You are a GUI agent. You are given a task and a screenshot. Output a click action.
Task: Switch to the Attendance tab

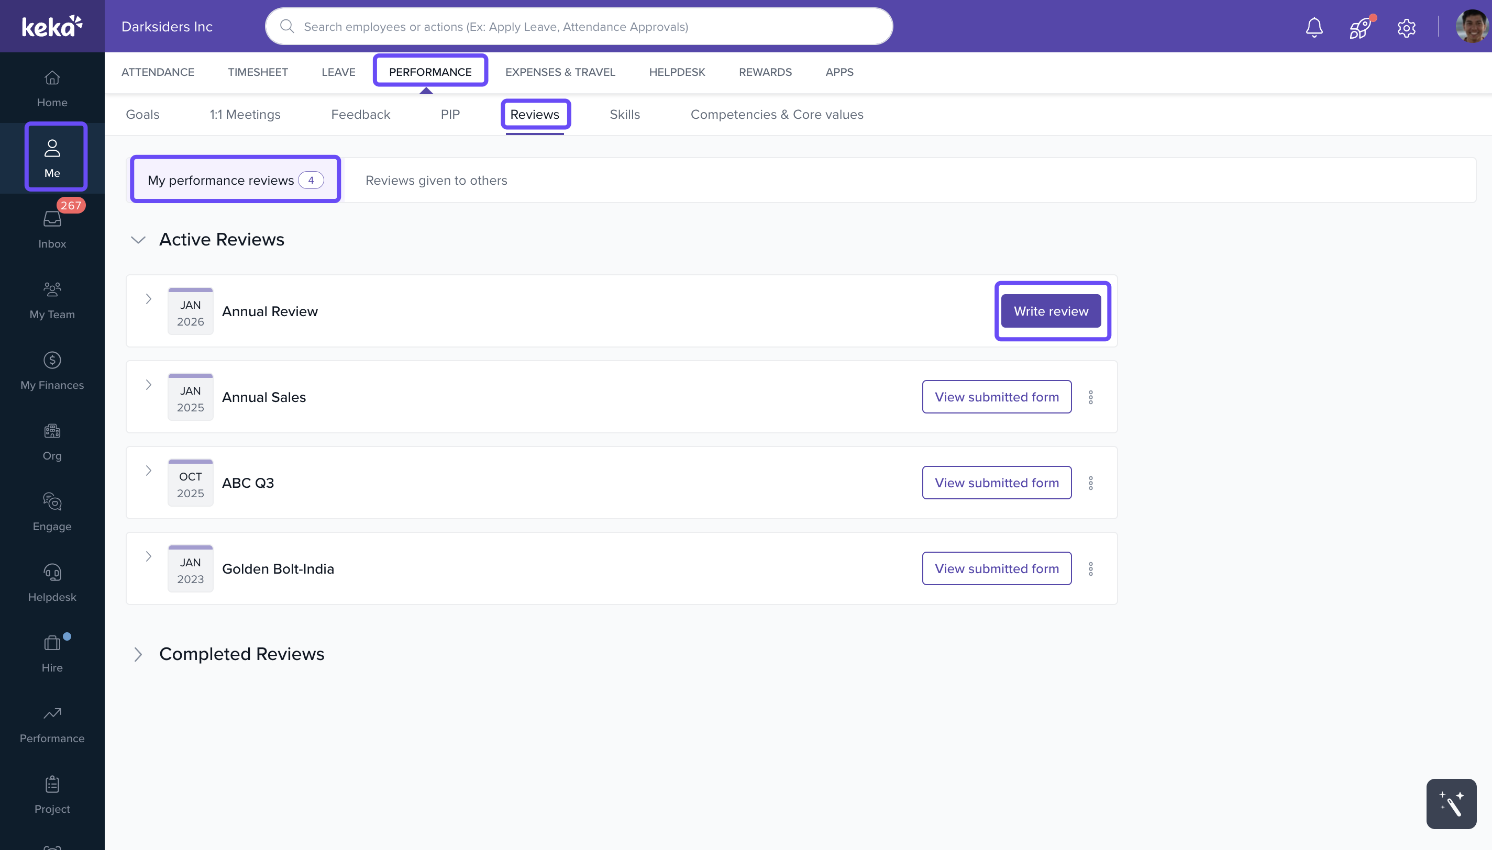(x=158, y=72)
